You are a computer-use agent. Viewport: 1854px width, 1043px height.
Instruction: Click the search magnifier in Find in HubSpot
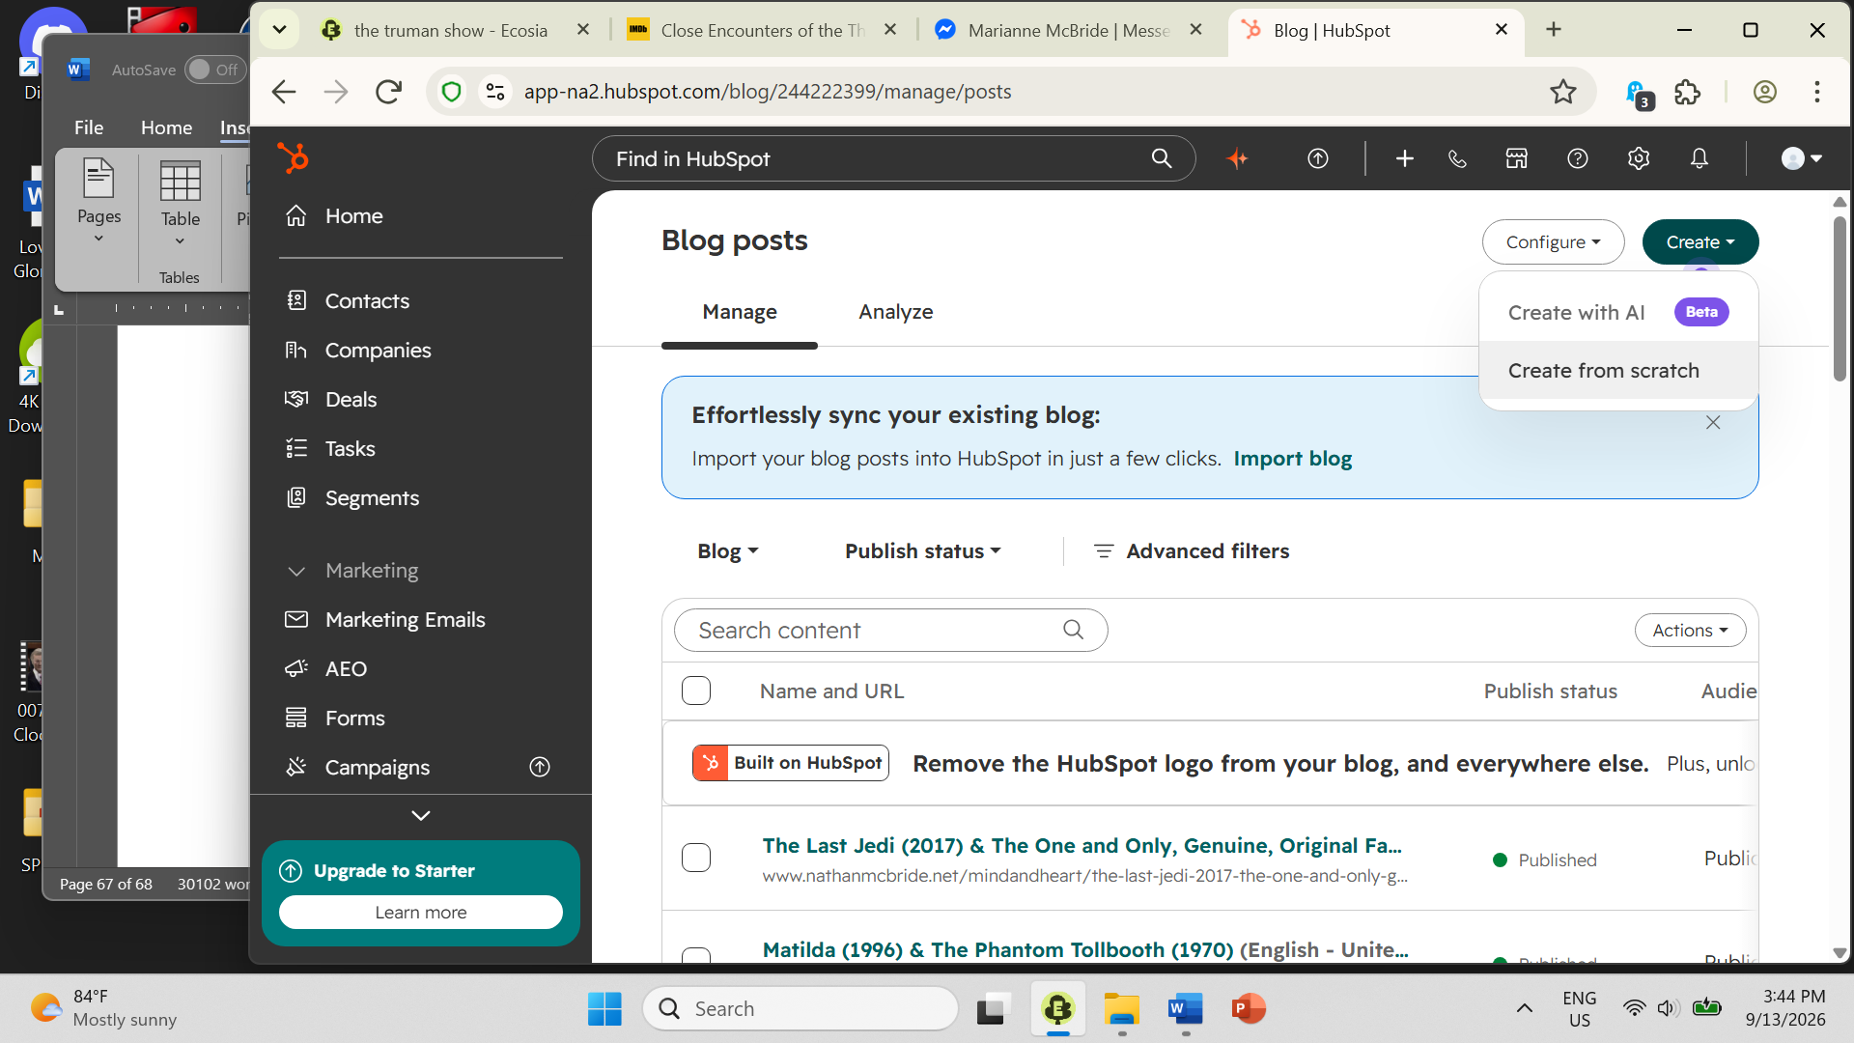(x=1162, y=158)
